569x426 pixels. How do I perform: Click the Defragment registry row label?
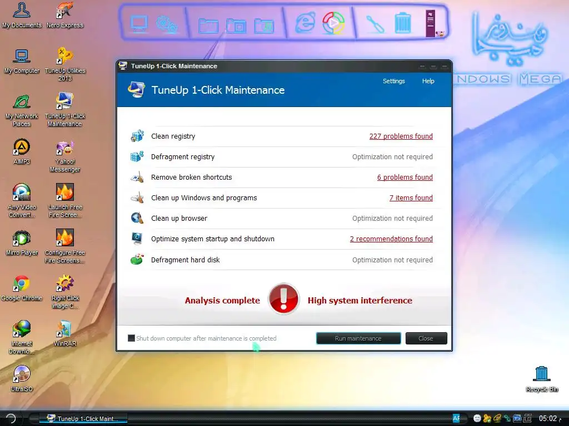[x=183, y=157]
